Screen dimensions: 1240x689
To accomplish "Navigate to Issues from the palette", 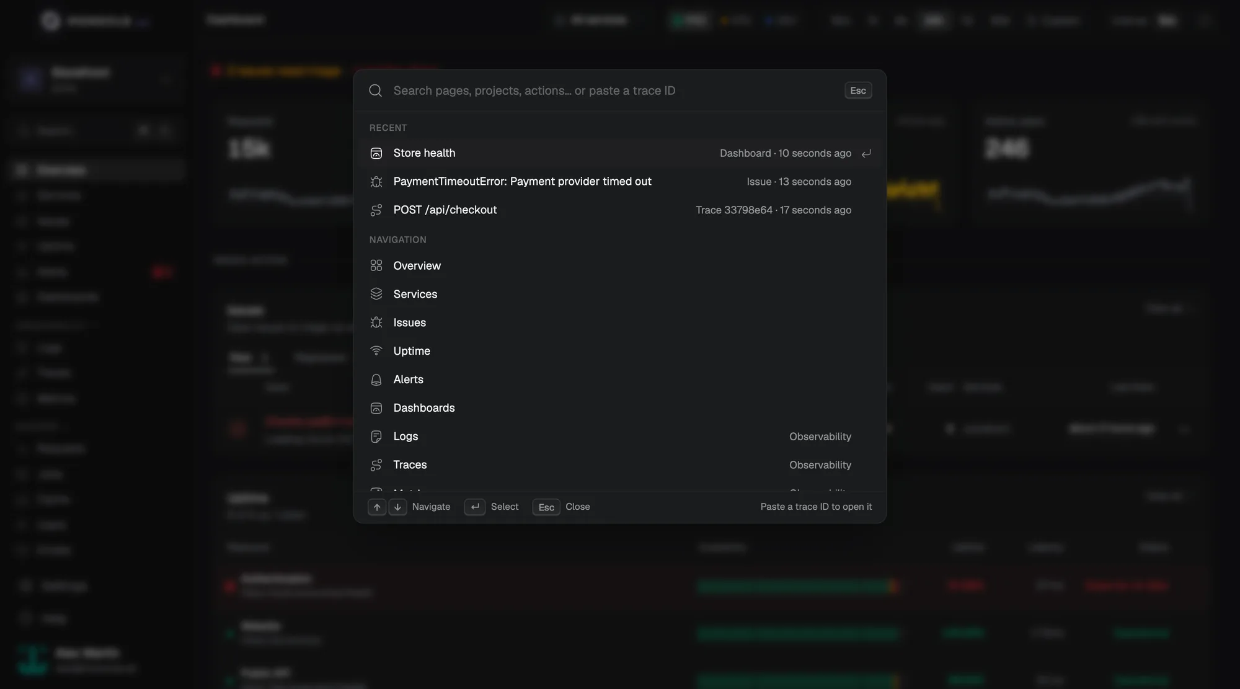I will (620, 322).
